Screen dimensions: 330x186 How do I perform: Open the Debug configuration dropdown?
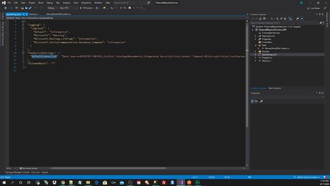[53, 8]
